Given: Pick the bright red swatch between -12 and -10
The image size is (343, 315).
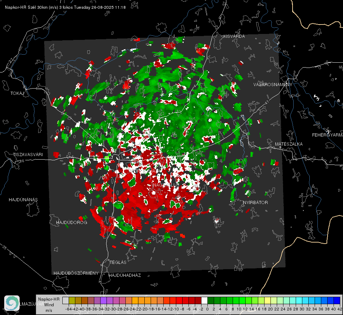Looking at the screenshot, I should click(173, 300).
